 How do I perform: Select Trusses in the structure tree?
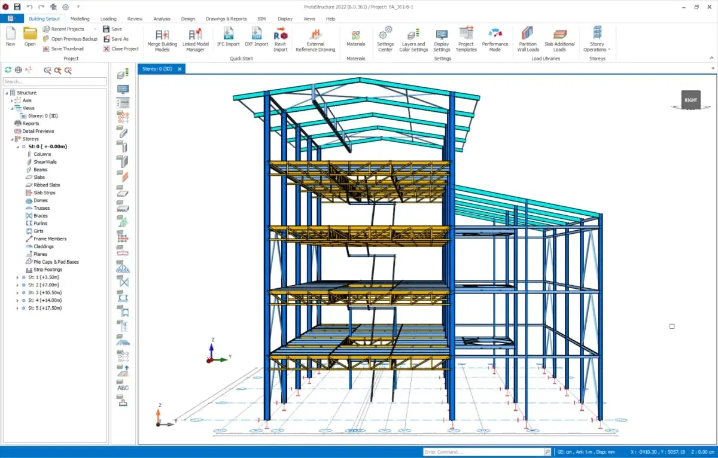pyautogui.click(x=42, y=208)
